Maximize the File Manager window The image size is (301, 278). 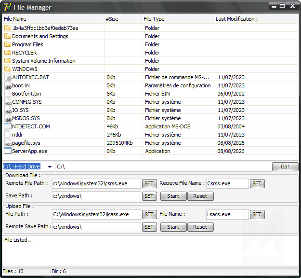282,6
